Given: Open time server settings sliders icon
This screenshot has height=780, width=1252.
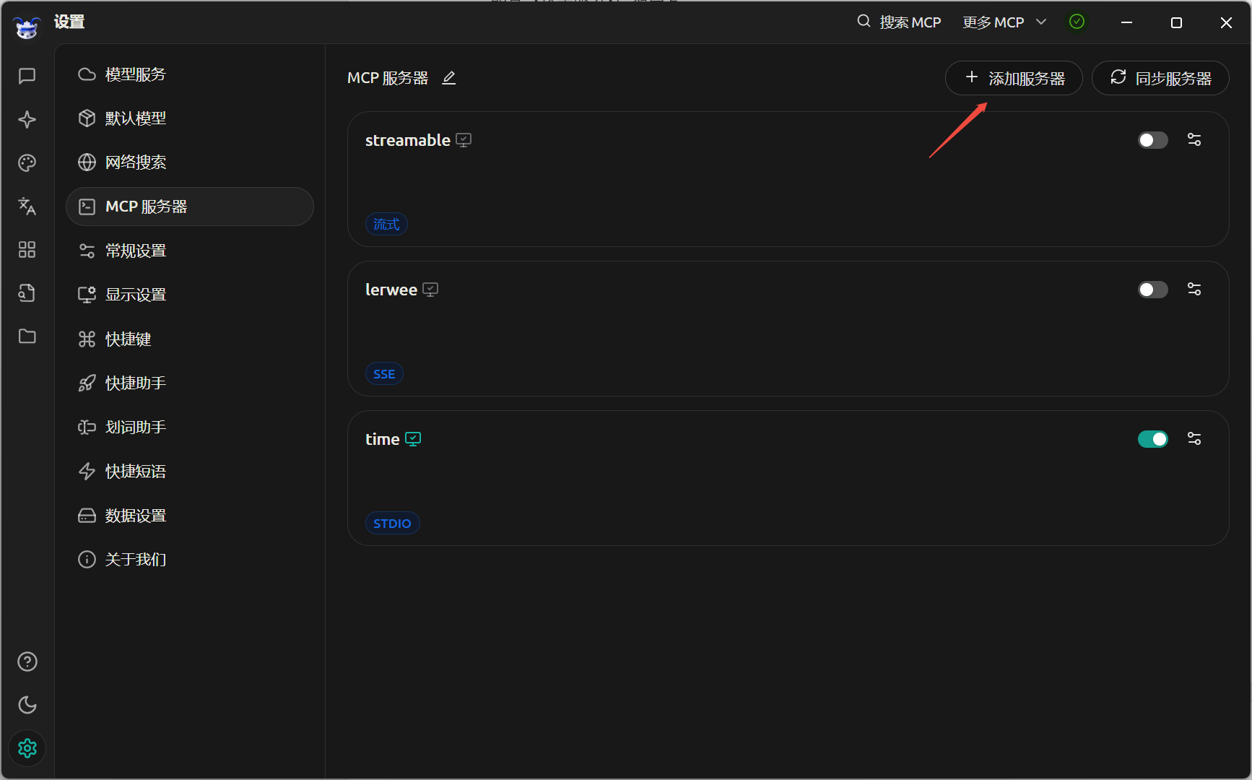Looking at the screenshot, I should click(x=1194, y=438).
